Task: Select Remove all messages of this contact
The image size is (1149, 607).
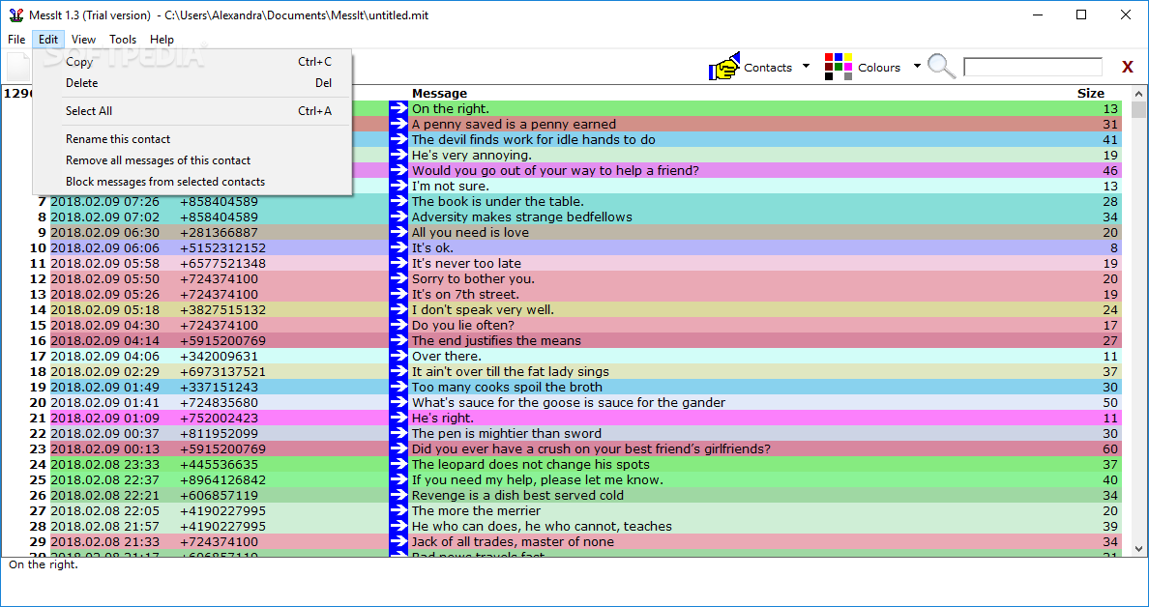Action: point(192,160)
